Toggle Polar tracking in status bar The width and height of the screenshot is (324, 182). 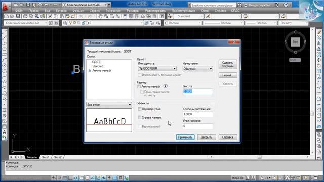(x=76, y=178)
